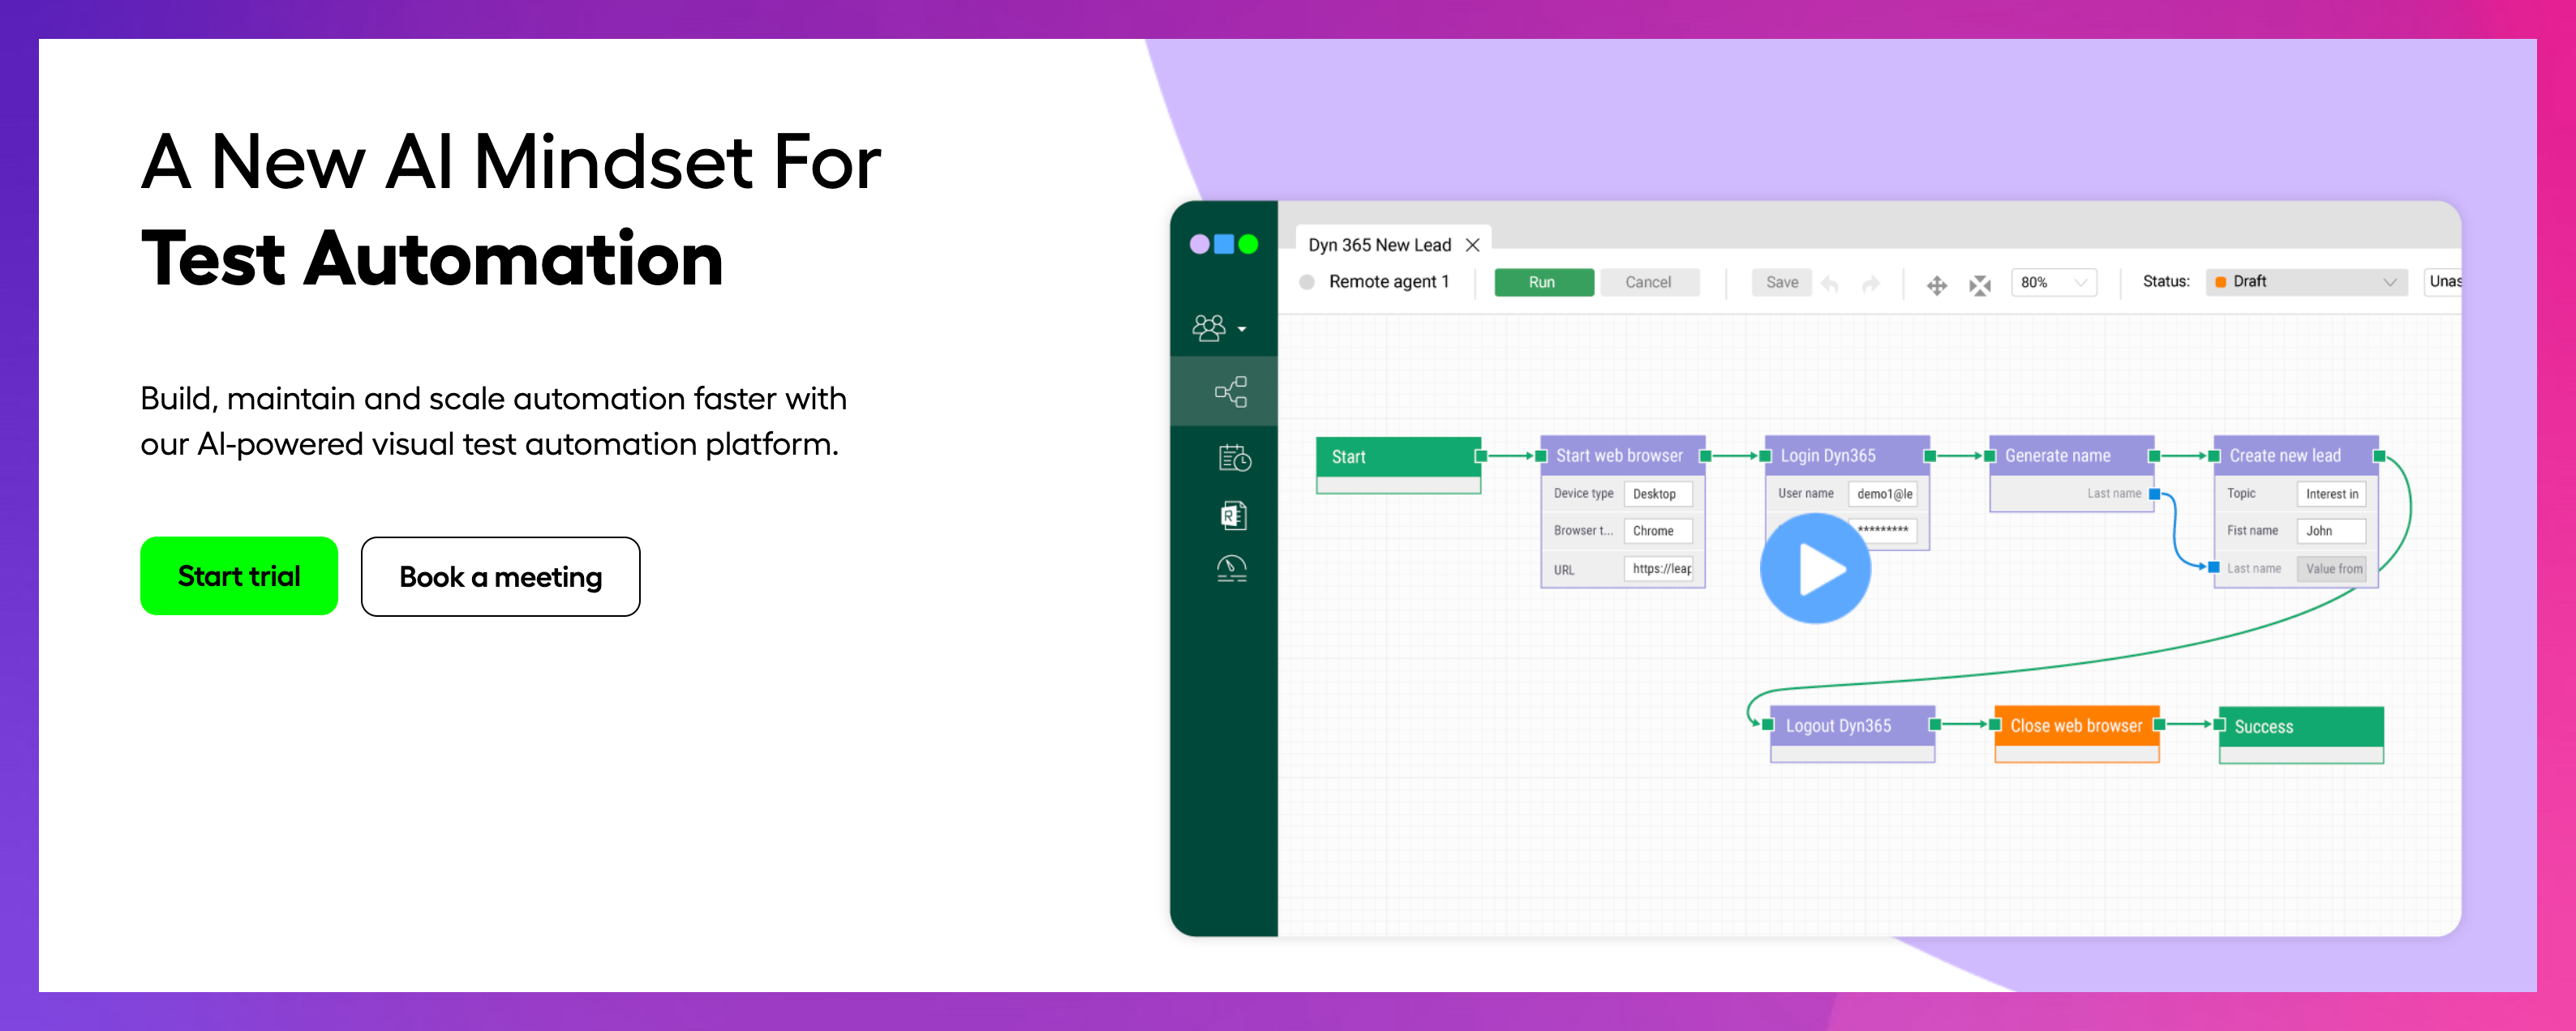Viewport: 2576px width, 1031px height.
Task: Play the demo video
Action: 1817,568
